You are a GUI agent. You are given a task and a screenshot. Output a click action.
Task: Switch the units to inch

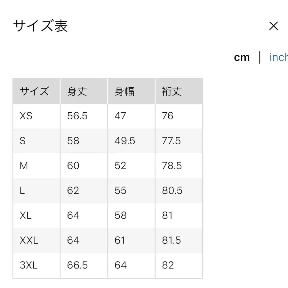pyautogui.click(x=278, y=57)
